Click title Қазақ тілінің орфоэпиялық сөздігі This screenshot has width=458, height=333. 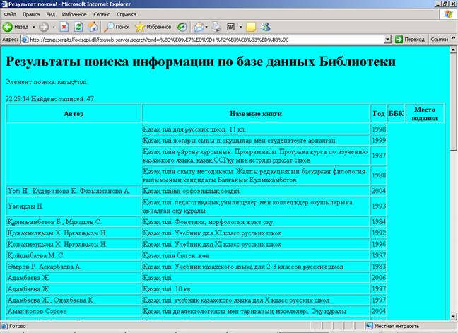(191, 191)
